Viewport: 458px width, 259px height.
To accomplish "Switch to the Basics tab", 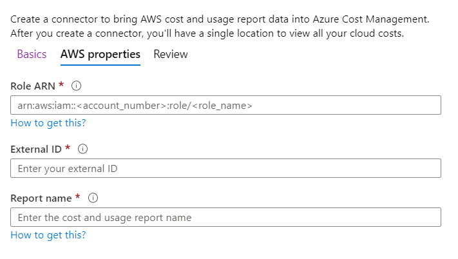I will [32, 54].
